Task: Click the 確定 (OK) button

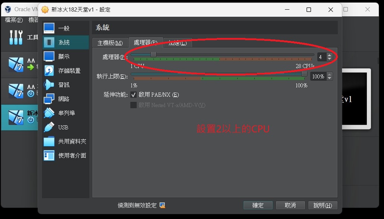Action: pyautogui.click(x=258, y=205)
